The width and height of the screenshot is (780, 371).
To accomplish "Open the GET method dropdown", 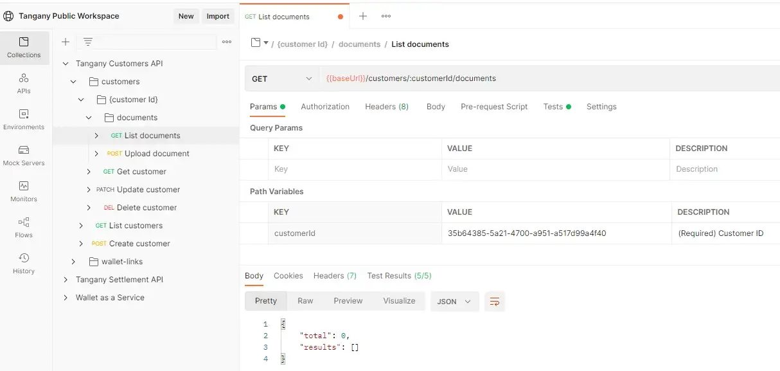I will click(281, 78).
